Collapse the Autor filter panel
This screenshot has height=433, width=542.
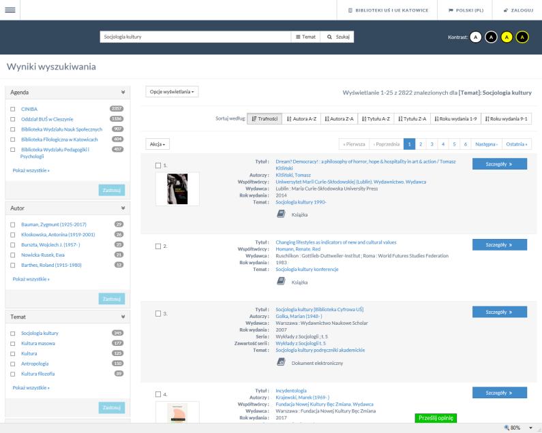pos(123,208)
